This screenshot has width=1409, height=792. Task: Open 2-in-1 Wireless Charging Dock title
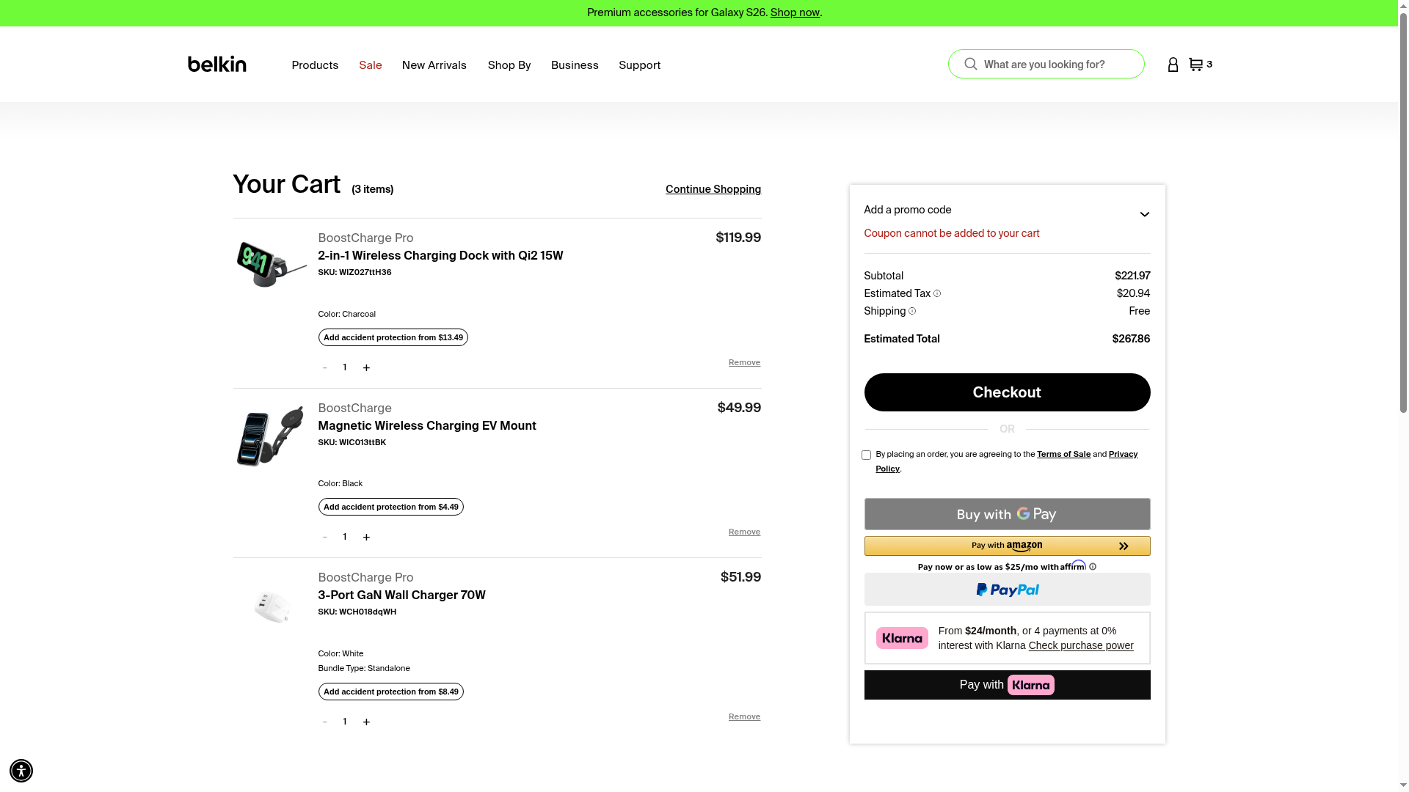click(x=440, y=255)
